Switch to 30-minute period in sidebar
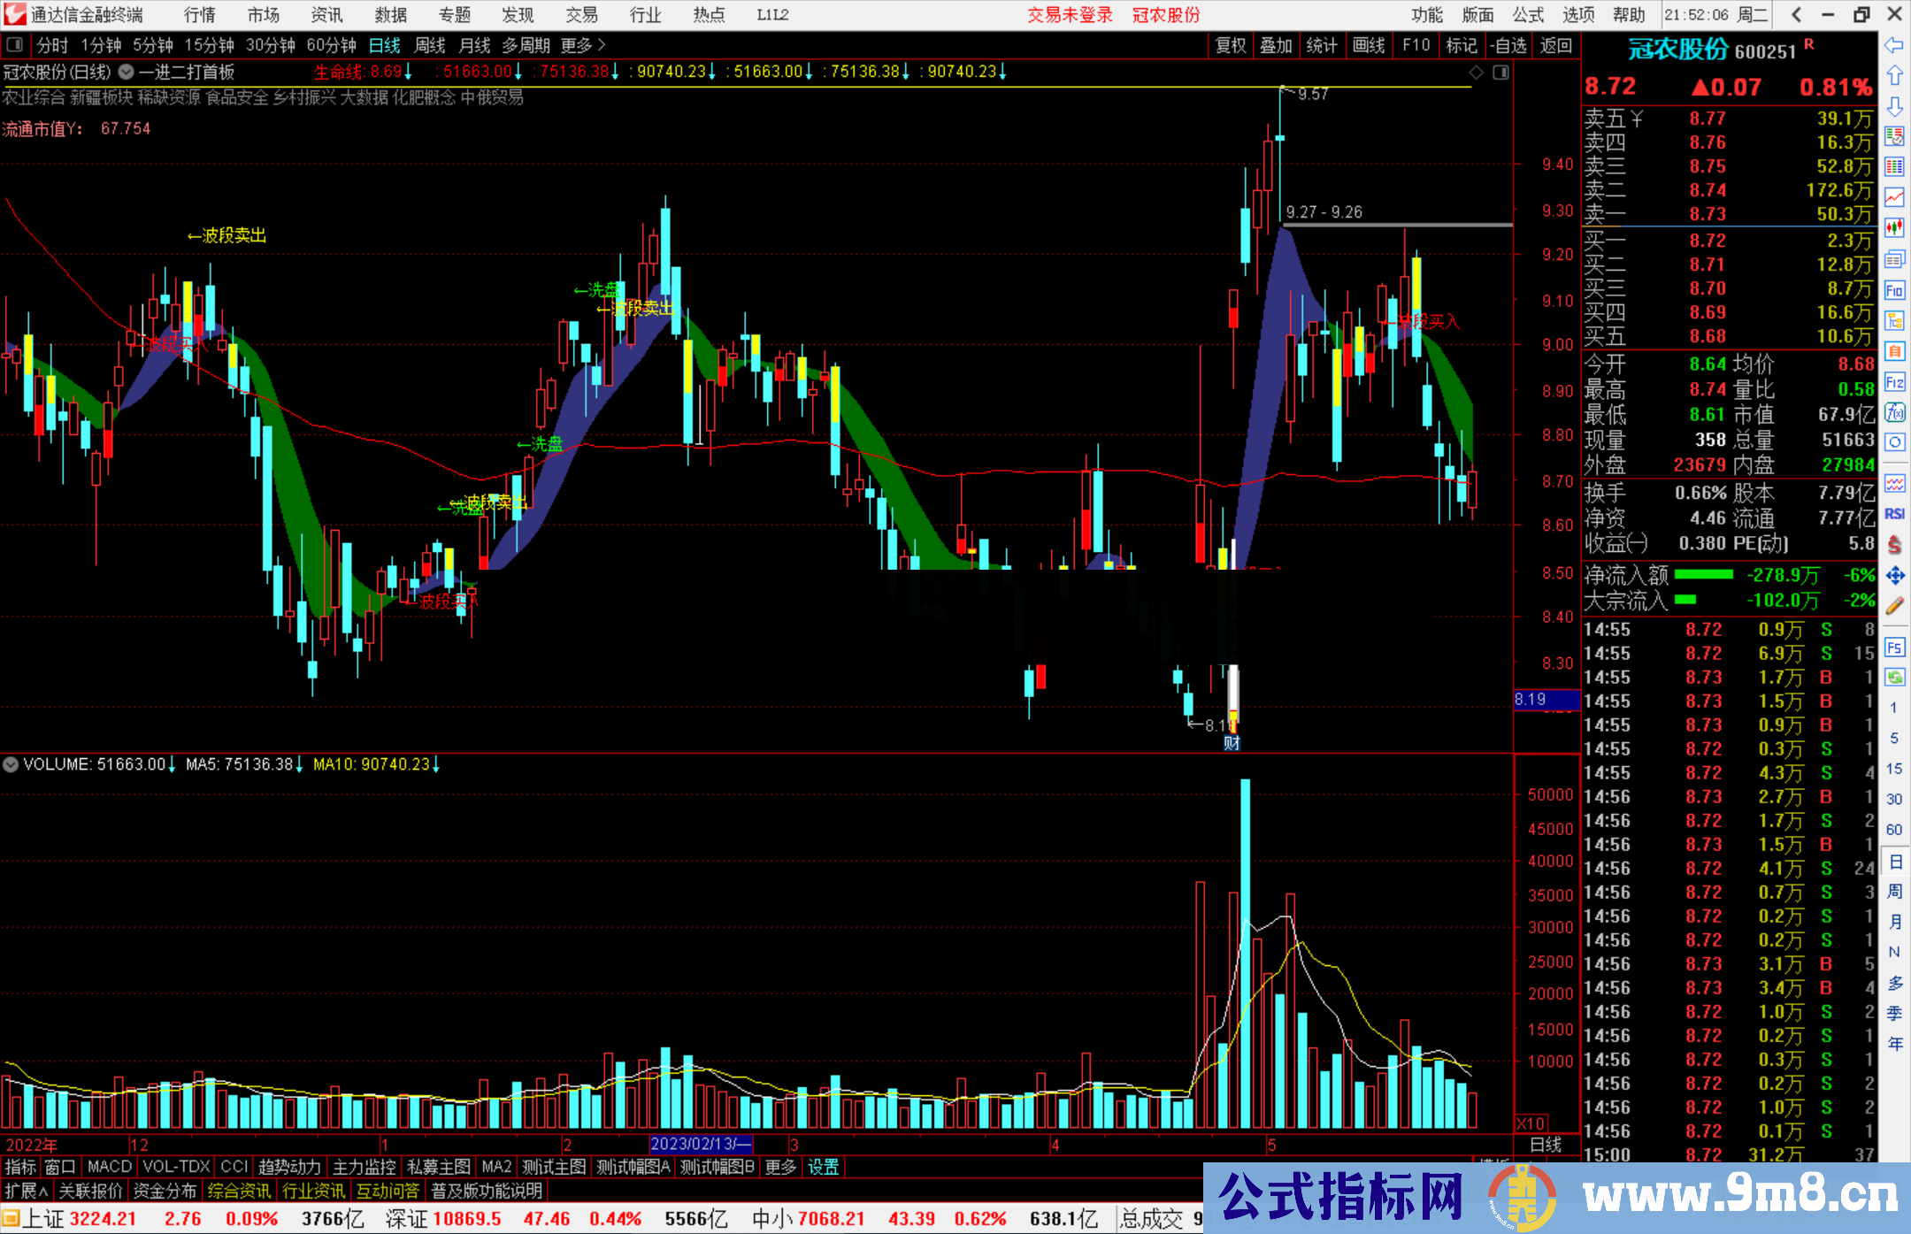 (x=1893, y=799)
